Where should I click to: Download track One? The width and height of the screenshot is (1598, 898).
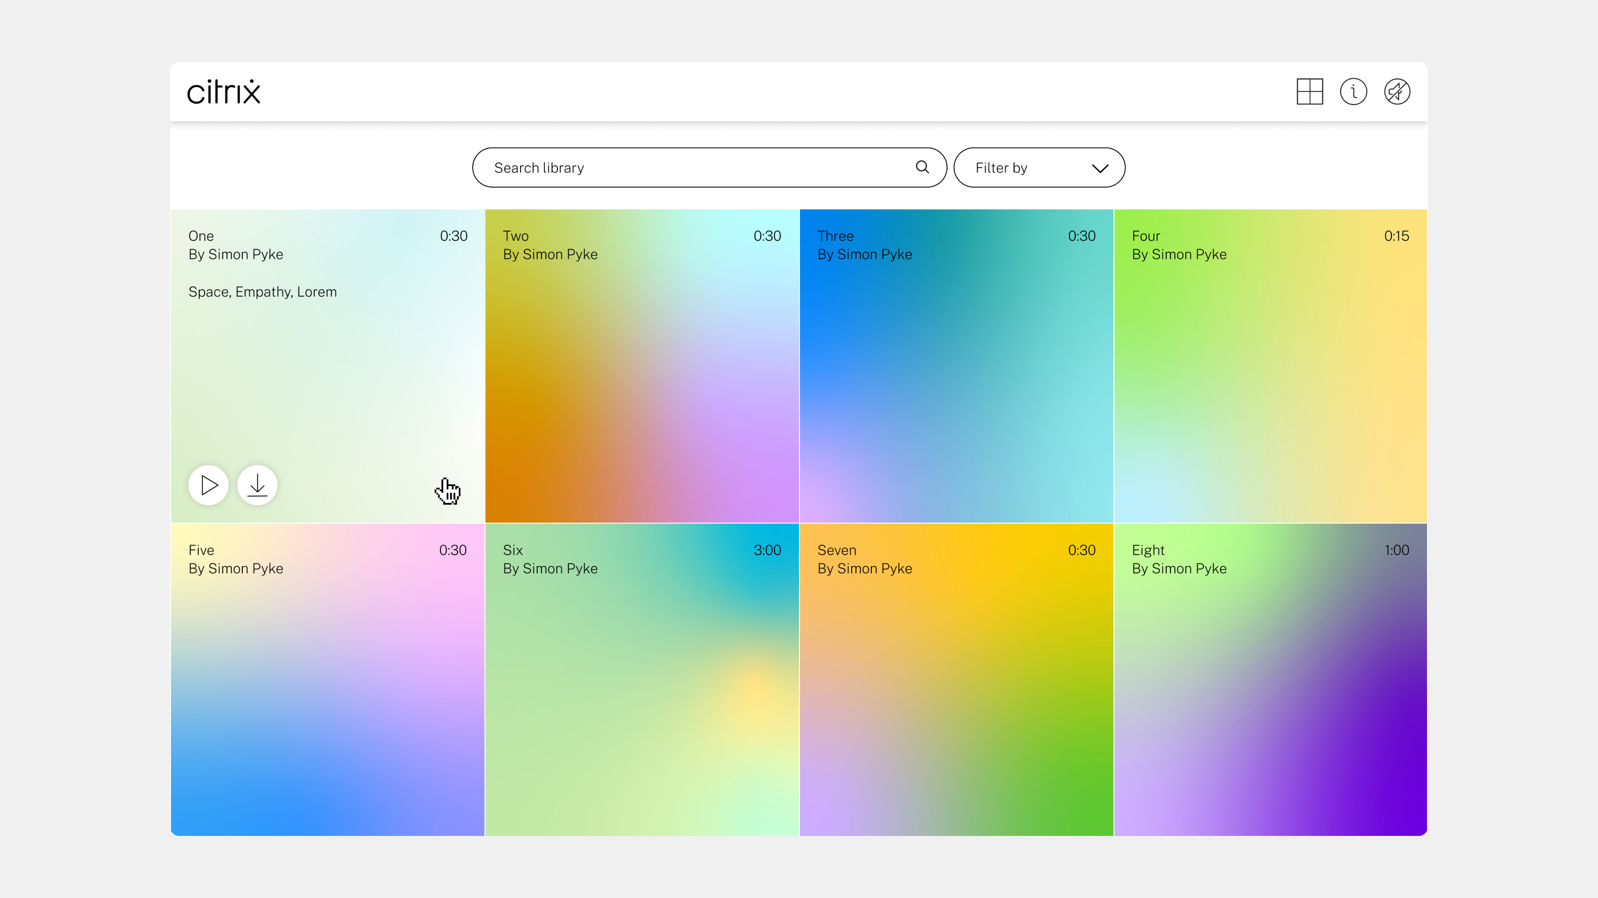pyautogui.click(x=257, y=485)
